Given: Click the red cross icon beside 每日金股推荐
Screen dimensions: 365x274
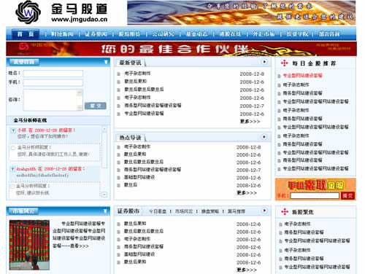Looking at the screenshot, I should (x=284, y=63).
